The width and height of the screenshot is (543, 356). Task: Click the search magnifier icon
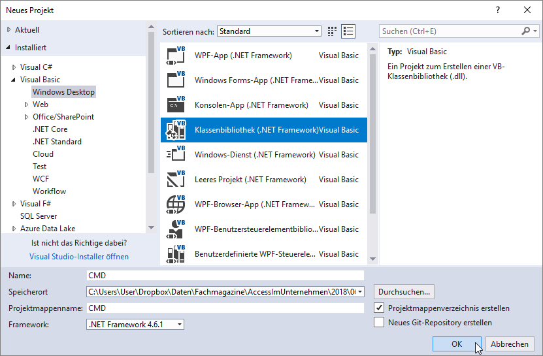[x=526, y=31]
